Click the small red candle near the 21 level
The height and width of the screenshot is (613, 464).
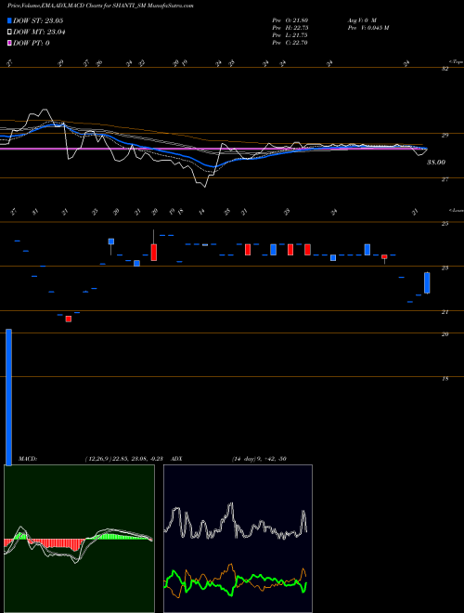click(69, 319)
